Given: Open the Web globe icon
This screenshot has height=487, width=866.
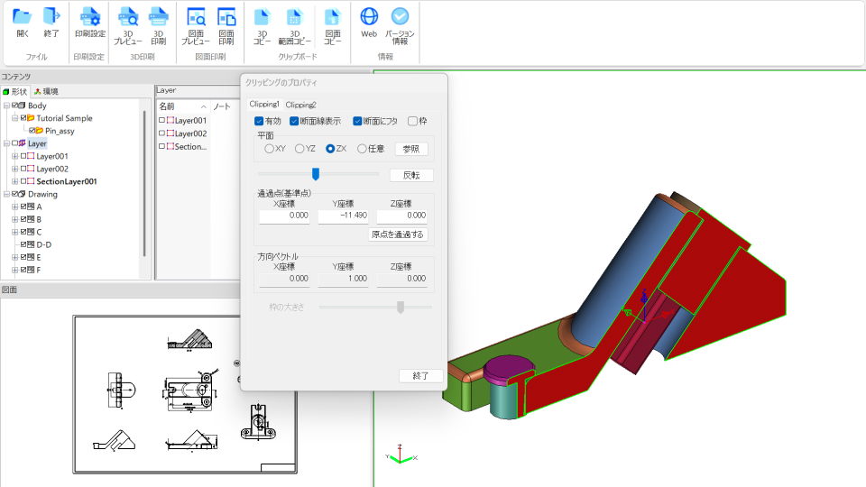Looking at the screenshot, I should pyautogui.click(x=369, y=22).
